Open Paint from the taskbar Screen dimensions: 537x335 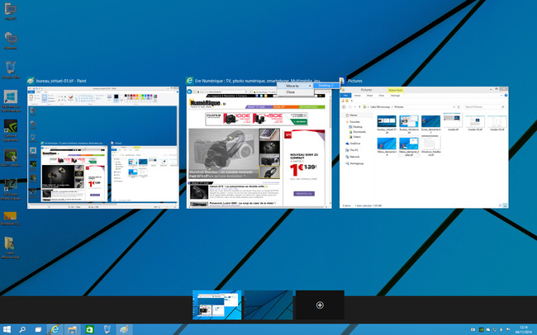124,329
